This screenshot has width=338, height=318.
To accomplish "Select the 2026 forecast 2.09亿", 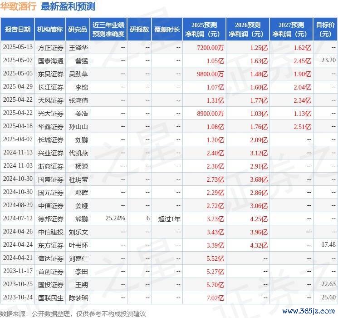I will click(x=259, y=140).
